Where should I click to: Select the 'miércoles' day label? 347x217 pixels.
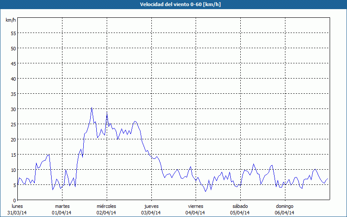pos(106,206)
